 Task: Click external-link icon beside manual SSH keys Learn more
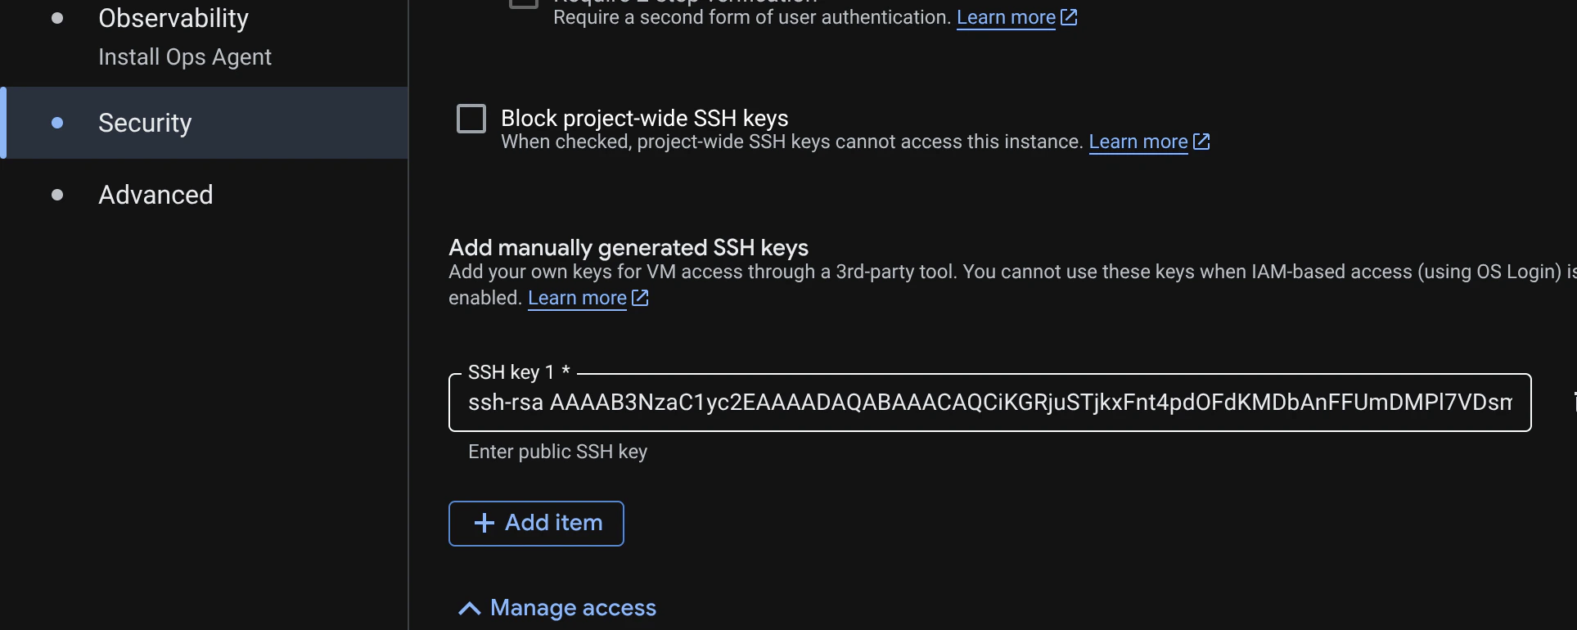click(x=639, y=298)
